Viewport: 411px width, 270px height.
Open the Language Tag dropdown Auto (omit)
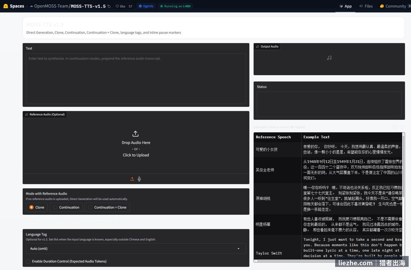[x=136, y=248]
